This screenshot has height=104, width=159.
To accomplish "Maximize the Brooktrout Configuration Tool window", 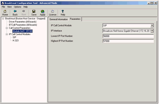I will 152,3.
